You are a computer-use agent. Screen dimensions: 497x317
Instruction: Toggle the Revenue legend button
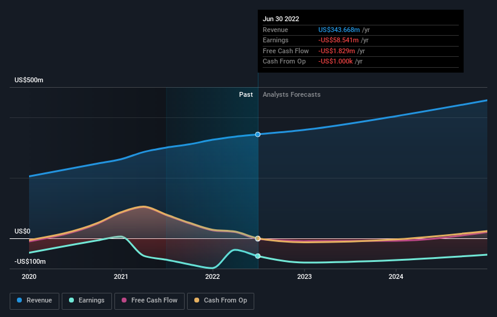pos(35,301)
